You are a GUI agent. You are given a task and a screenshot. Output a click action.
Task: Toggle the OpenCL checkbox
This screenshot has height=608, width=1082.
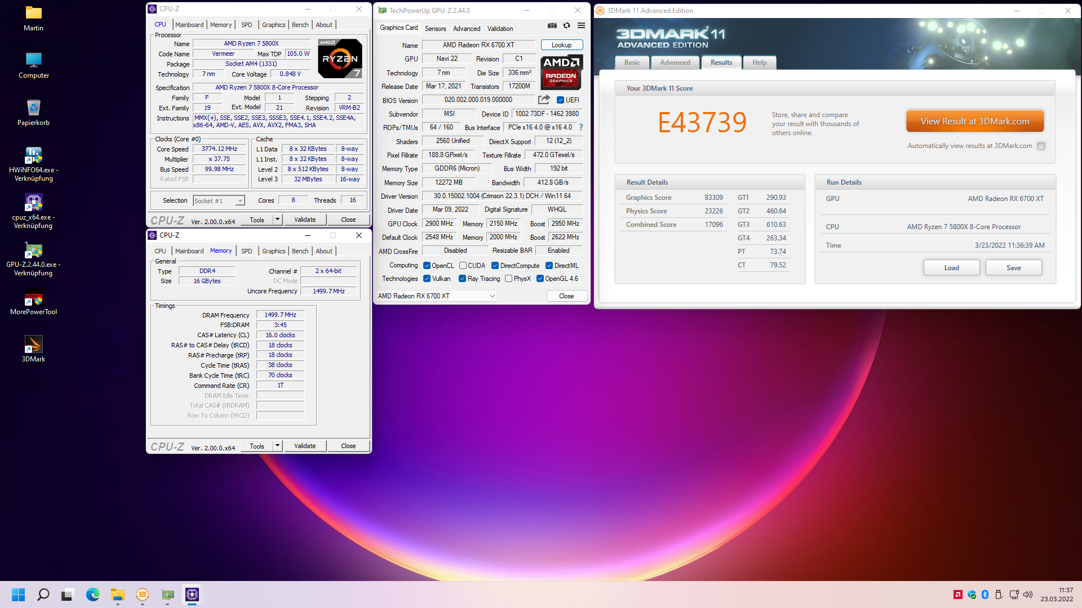point(427,266)
